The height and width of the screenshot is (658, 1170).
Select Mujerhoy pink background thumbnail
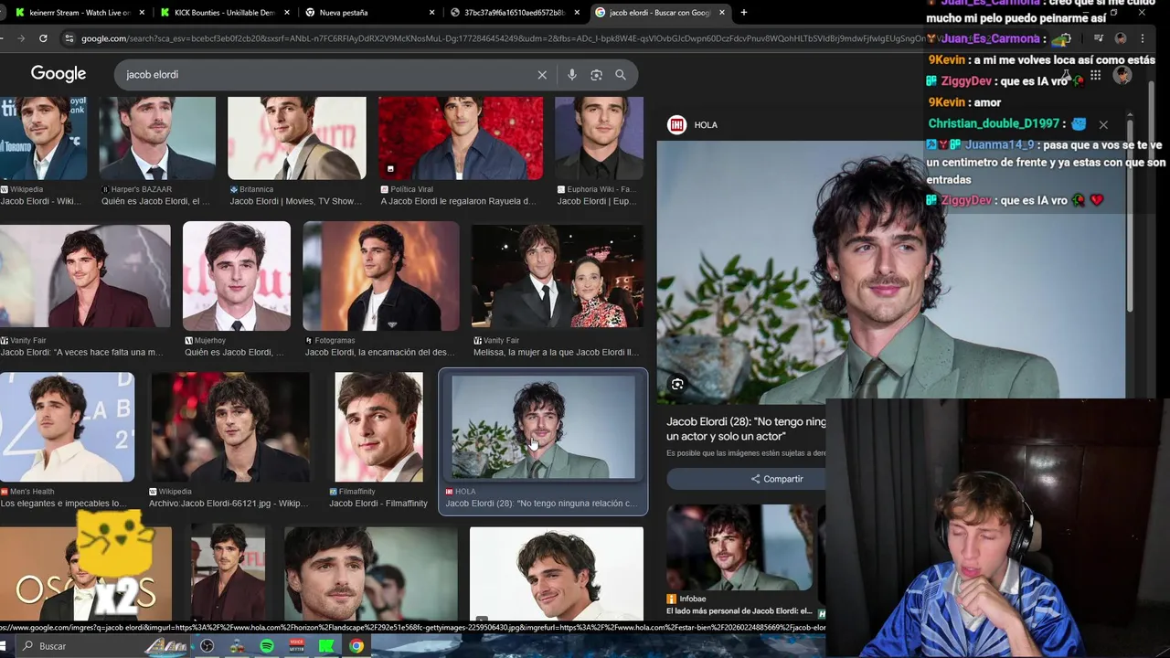point(237,276)
